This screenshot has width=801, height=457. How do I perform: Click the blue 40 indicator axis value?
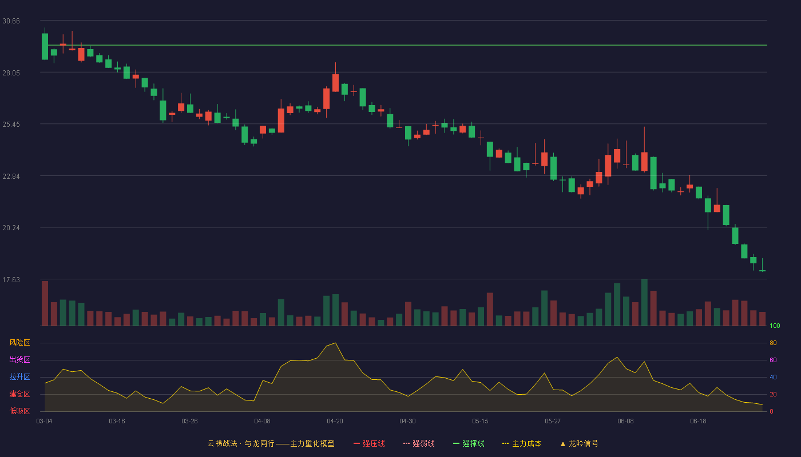[x=773, y=377]
